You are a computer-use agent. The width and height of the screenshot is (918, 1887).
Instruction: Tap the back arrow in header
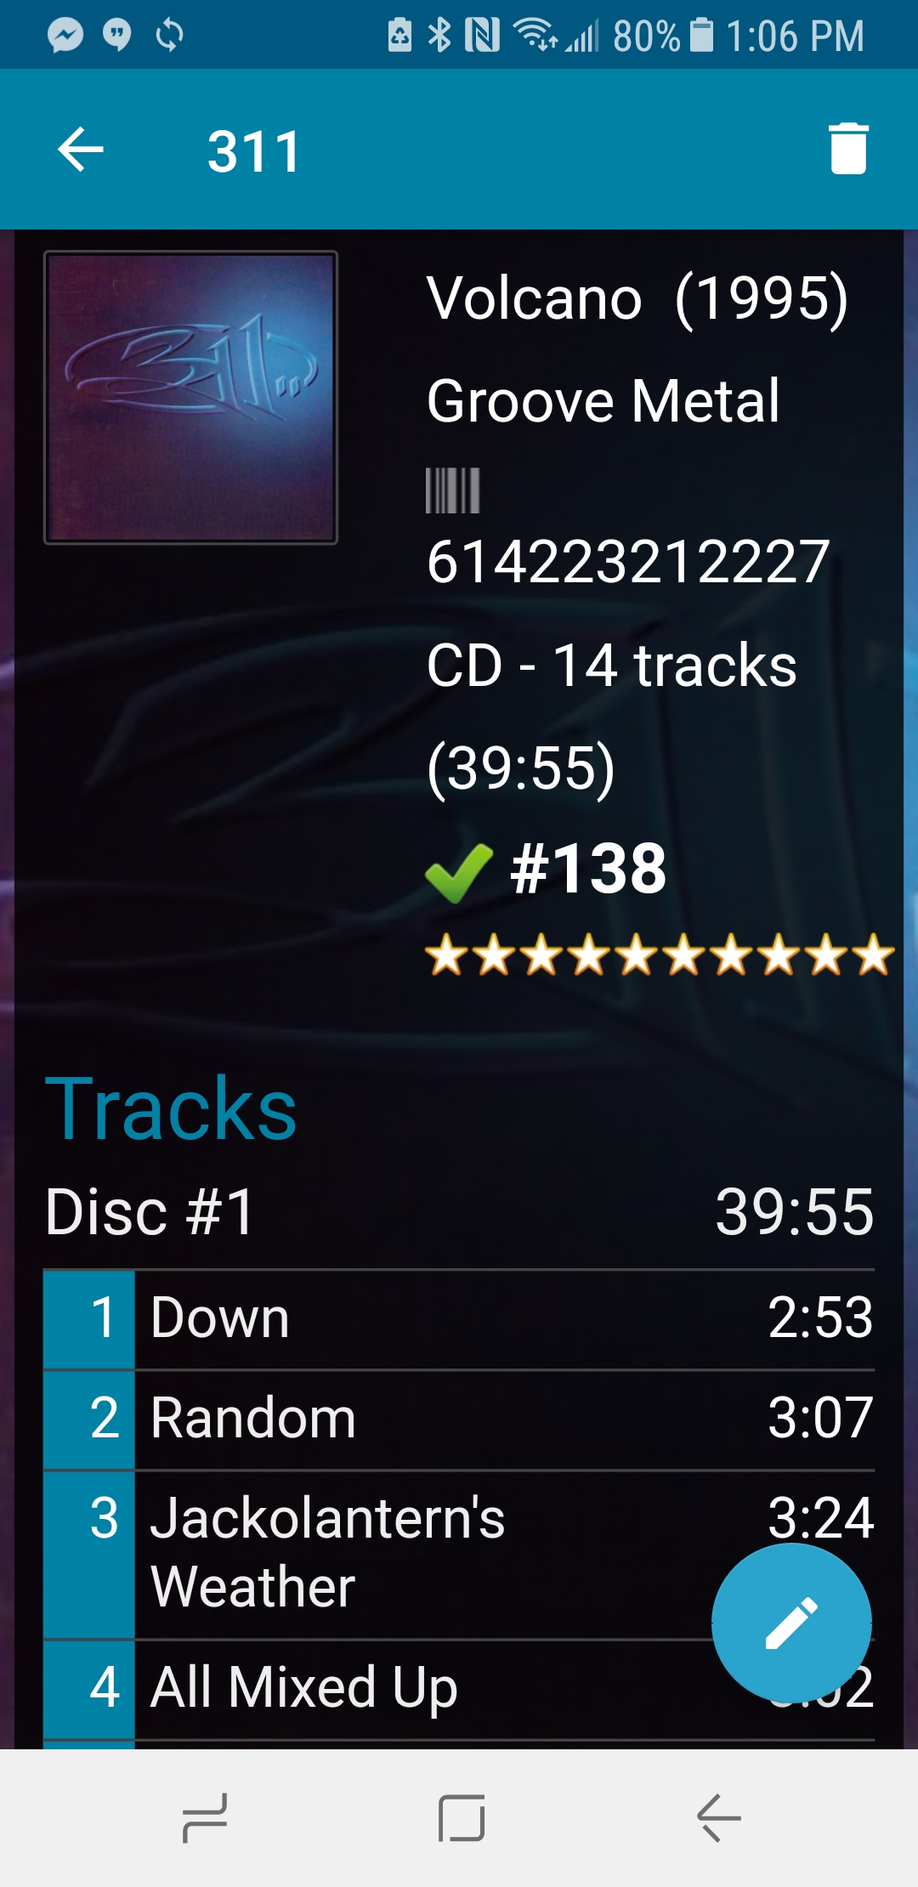coord(81,150)
